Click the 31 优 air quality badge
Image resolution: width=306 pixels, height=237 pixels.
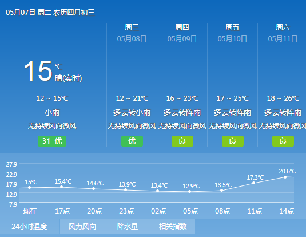tap(52, 141)
